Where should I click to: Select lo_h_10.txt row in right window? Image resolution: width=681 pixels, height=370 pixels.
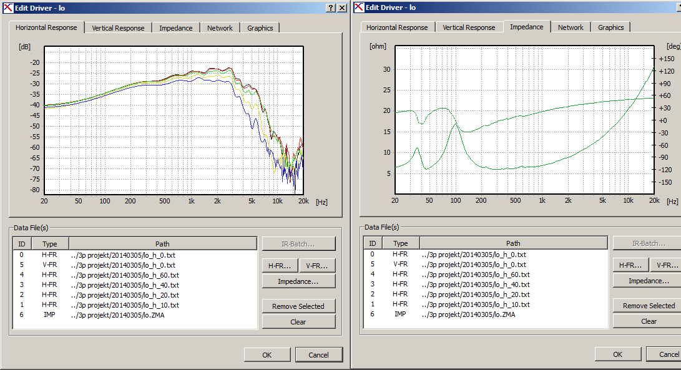[x=486, y=304]
